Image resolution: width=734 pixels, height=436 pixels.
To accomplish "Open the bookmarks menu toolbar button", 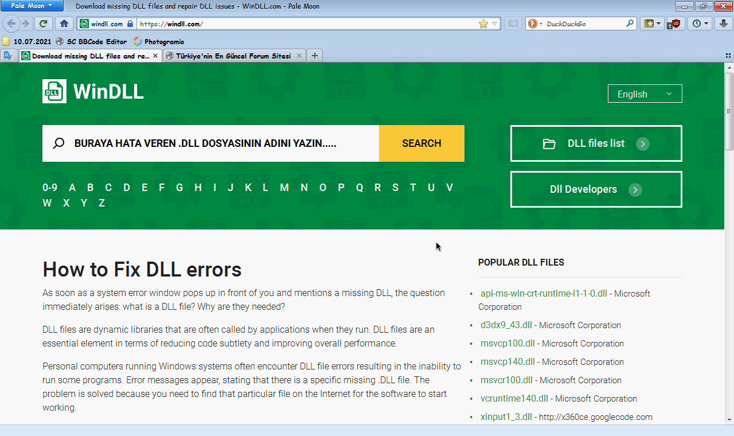I will point(653,24).
